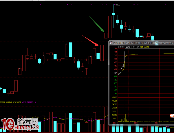
Task: Click the 20626 volume axis label
Action: [115, 111]
